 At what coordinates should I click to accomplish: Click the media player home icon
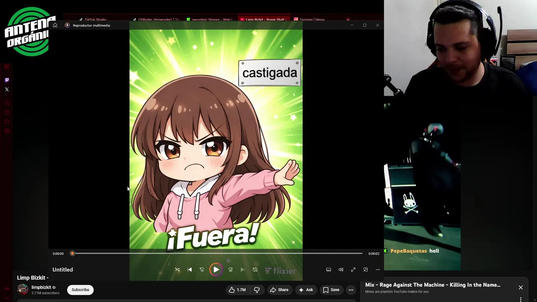(55, 25)
